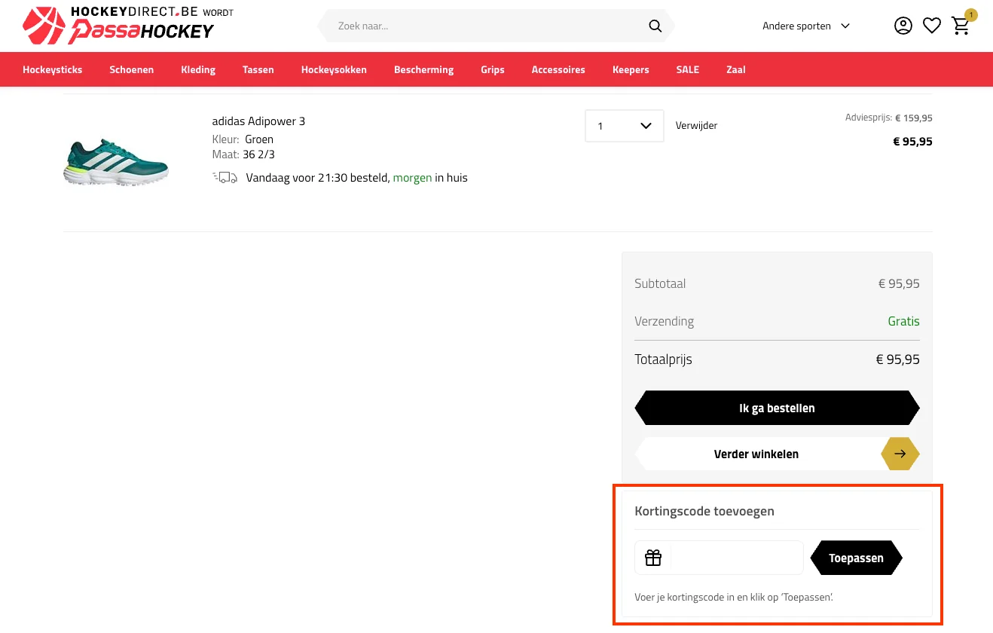Click the cart badge showing 1
The width and height of the screenshot is (993, 633).
[971, 14]
